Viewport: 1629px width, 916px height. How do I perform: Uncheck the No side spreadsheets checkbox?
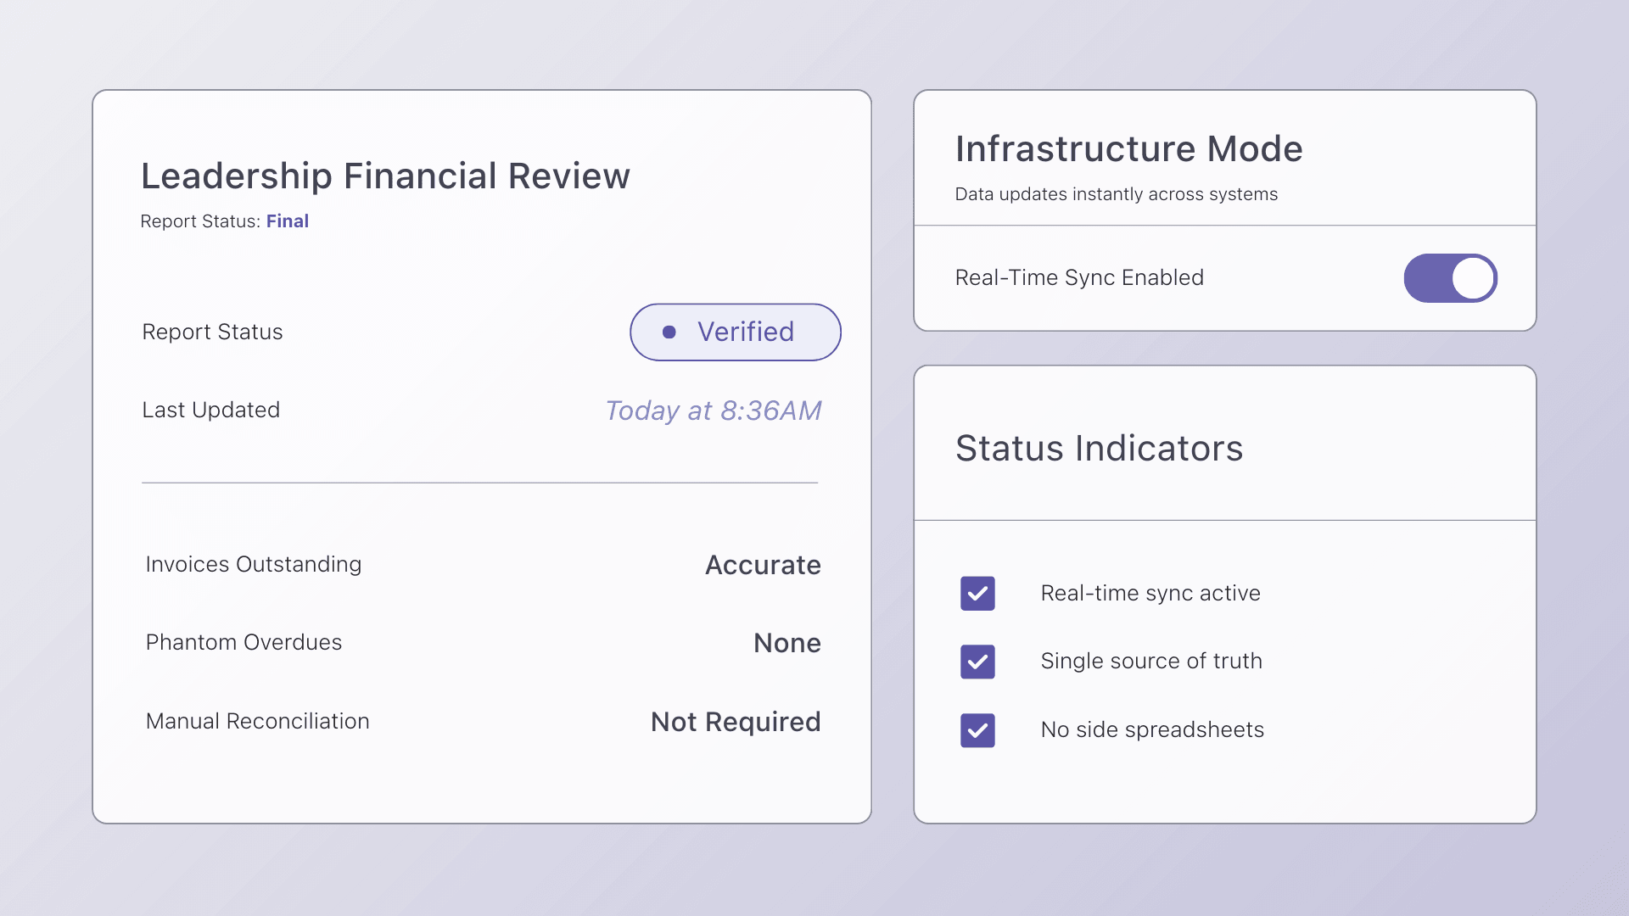[x=977, y=730]
